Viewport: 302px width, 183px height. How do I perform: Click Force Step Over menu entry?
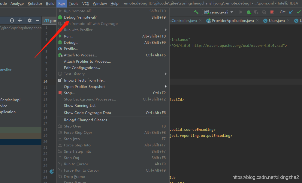coord(113,133)
